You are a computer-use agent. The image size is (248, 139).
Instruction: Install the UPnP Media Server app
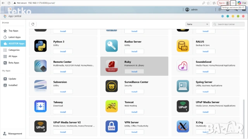pos(205,112)
